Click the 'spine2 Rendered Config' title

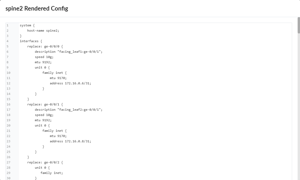coord(37,8)
